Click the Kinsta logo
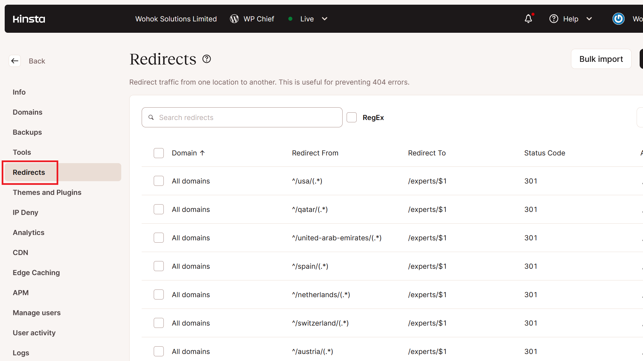The width and height of the screenshot is (643, 361). pyautogui.click(x=29, y=19)
